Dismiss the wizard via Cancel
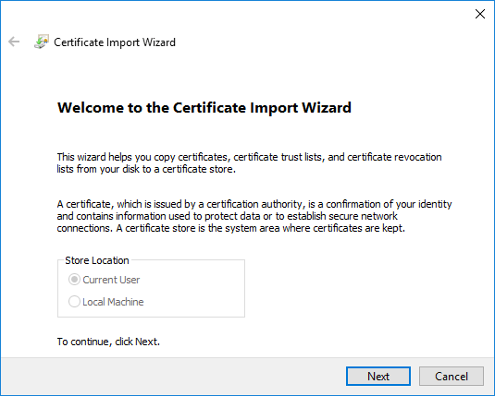Viewport: 495px width, 396px height. click(x=452, y=376)
